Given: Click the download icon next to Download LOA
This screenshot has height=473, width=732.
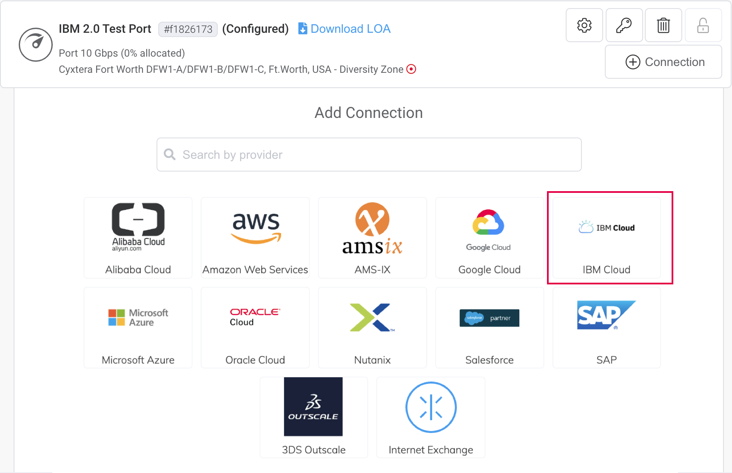Looking at the screenshot, I should tap(302, 28).
